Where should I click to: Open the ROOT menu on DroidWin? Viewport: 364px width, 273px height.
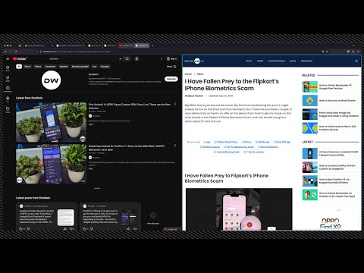[x=249, y=61]
